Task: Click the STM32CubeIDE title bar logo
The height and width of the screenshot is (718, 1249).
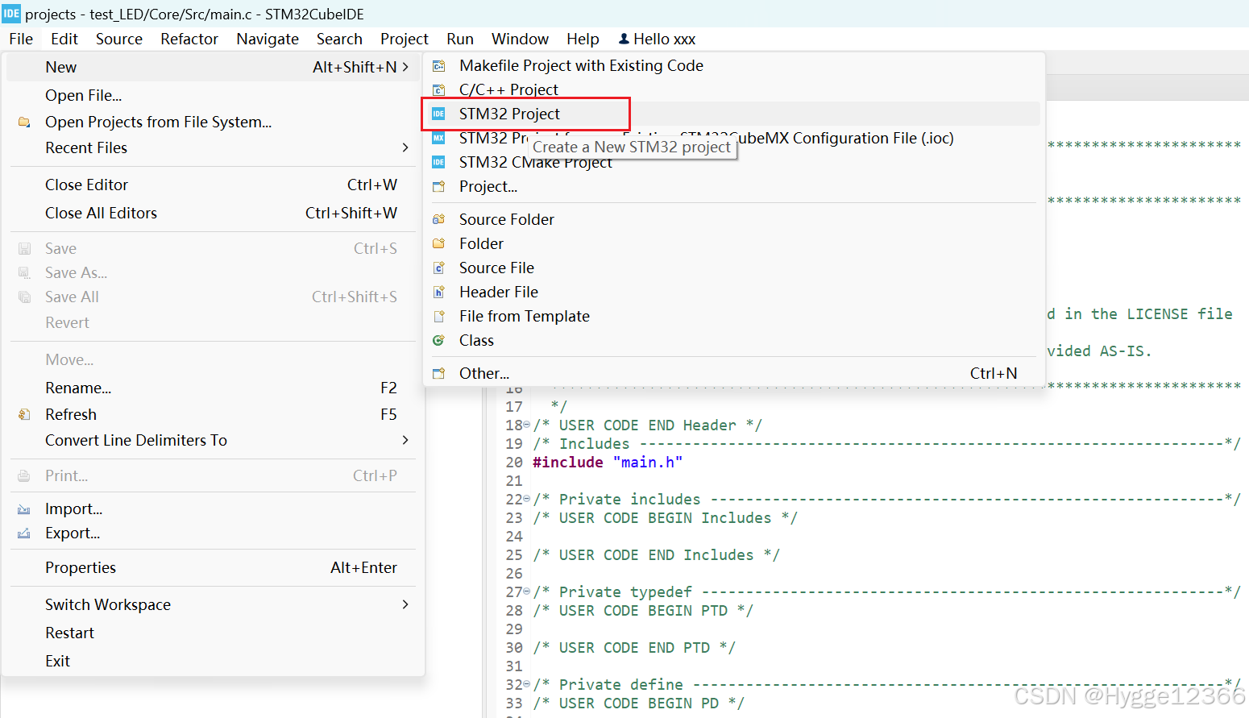Action: click(x=11, y=13)
